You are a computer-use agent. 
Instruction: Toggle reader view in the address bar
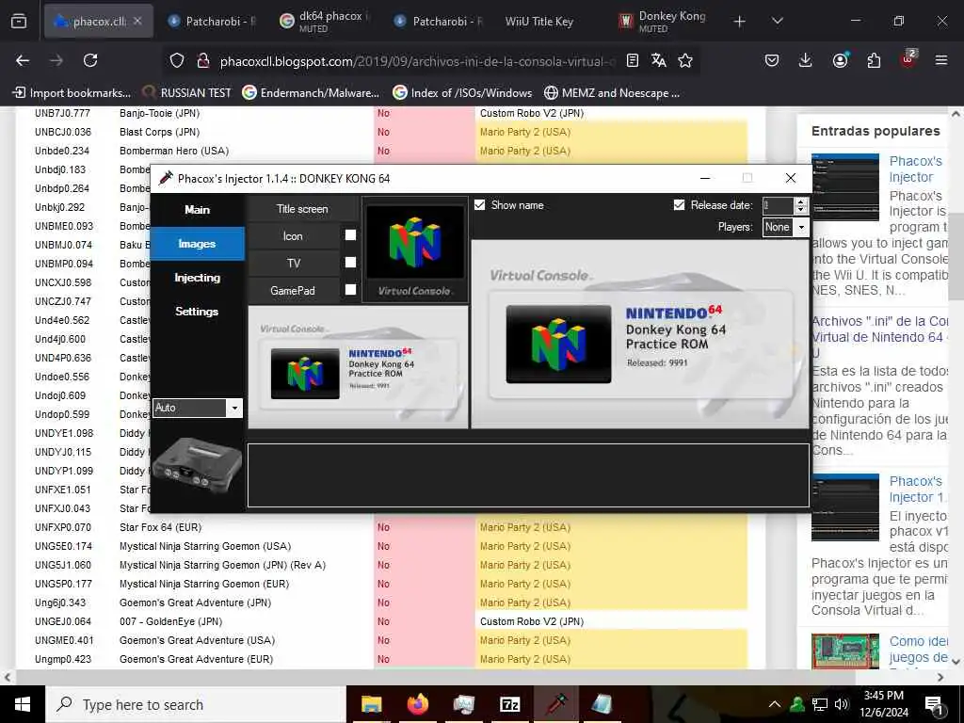tap(632, 60)
